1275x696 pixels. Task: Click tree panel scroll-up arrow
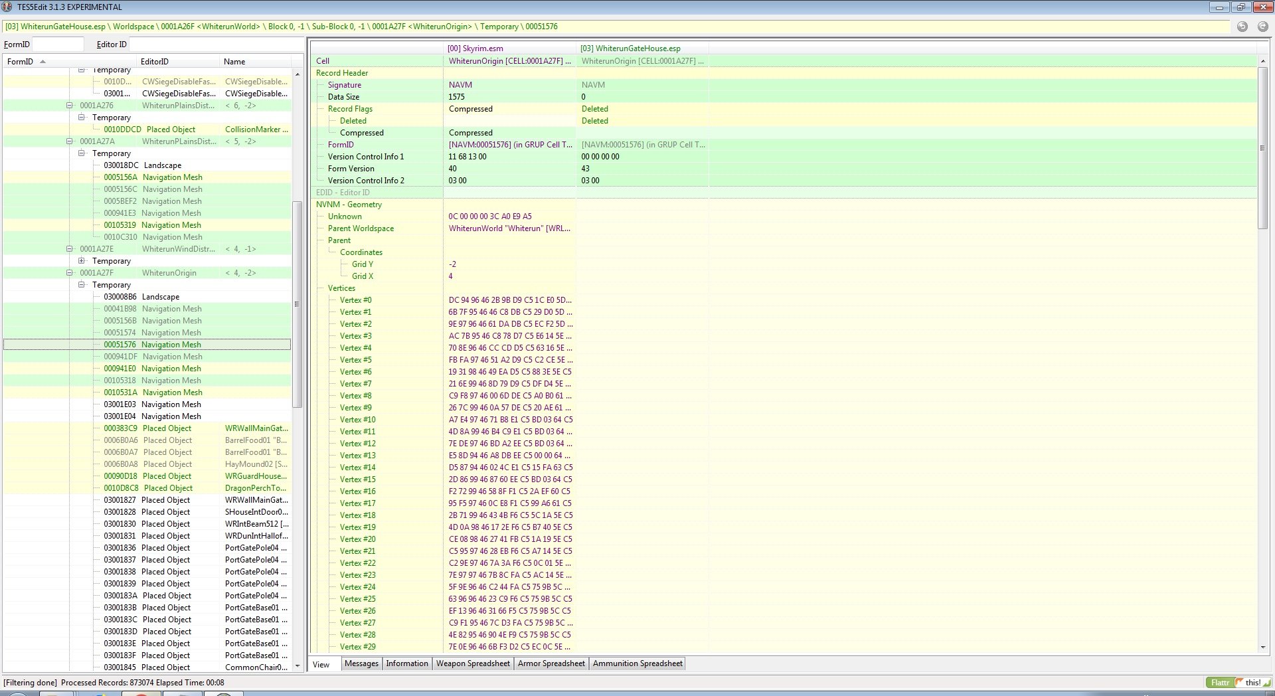click(297, 74)
